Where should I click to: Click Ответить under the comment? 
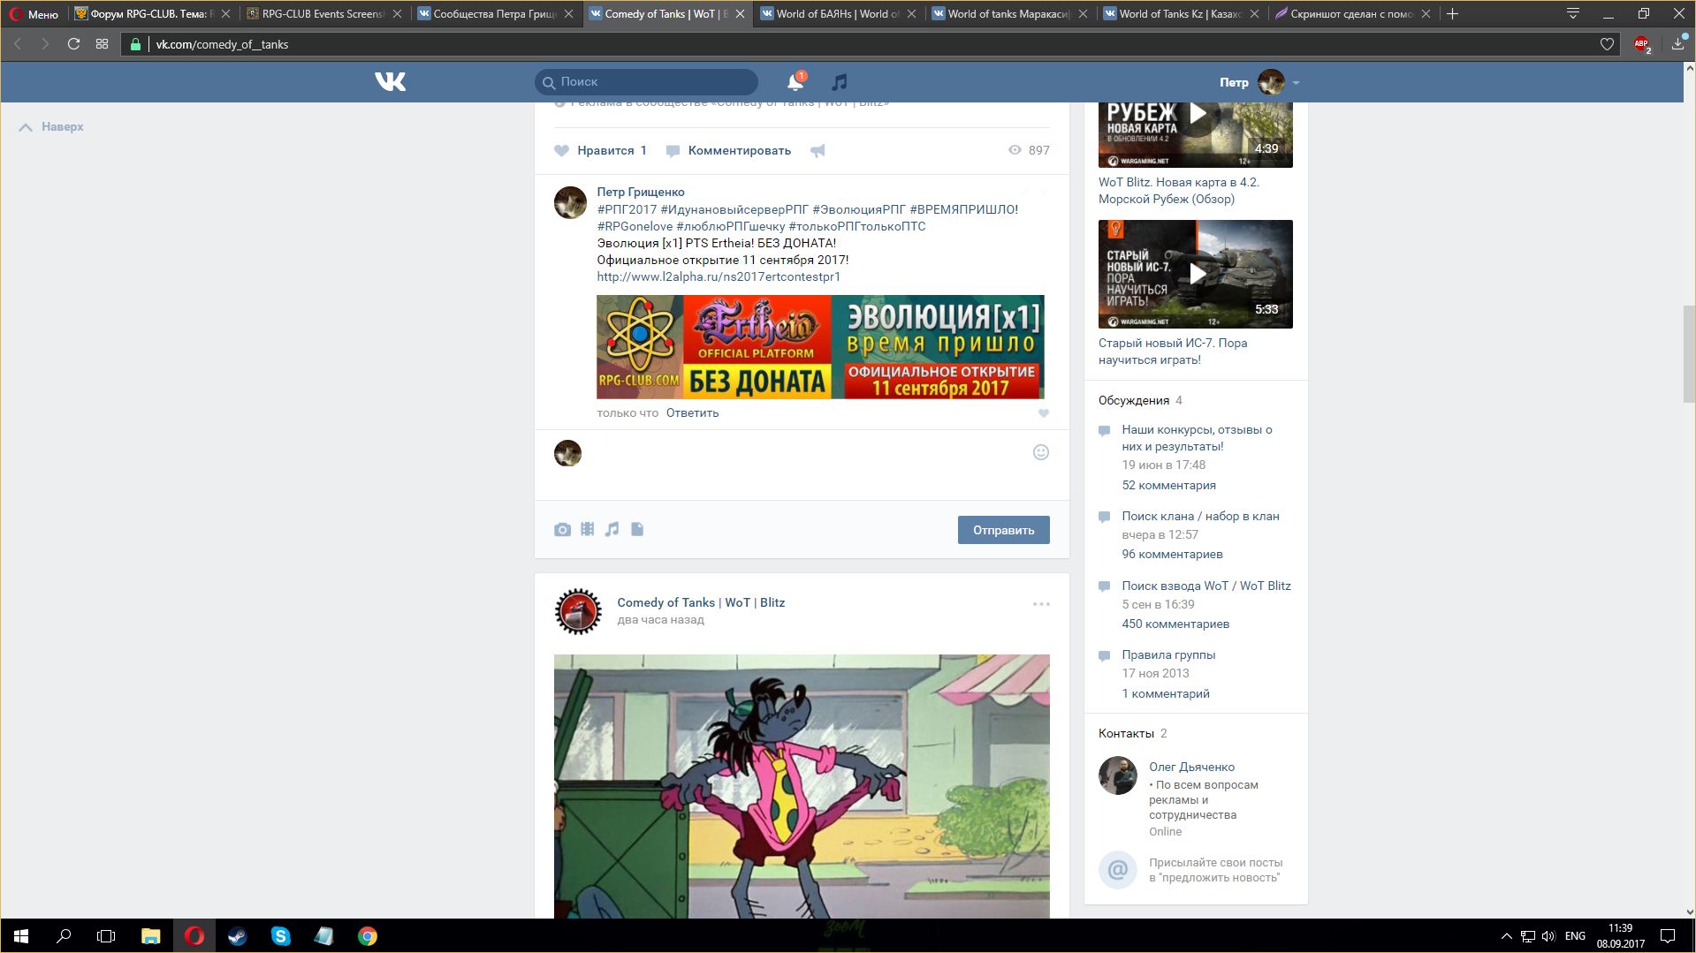(x=692, y=413)
